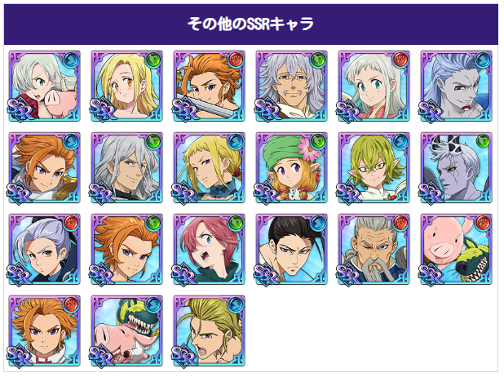504x377 pixels.
Task: Open the olive-haired shouting man card
Action: tap(209, 331)
